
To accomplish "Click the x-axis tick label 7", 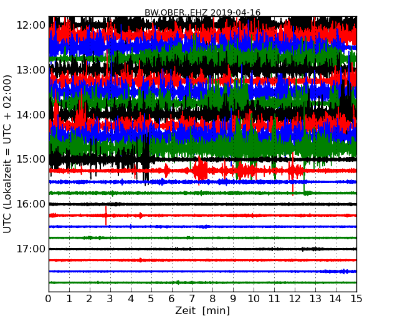I will point(192,299).
